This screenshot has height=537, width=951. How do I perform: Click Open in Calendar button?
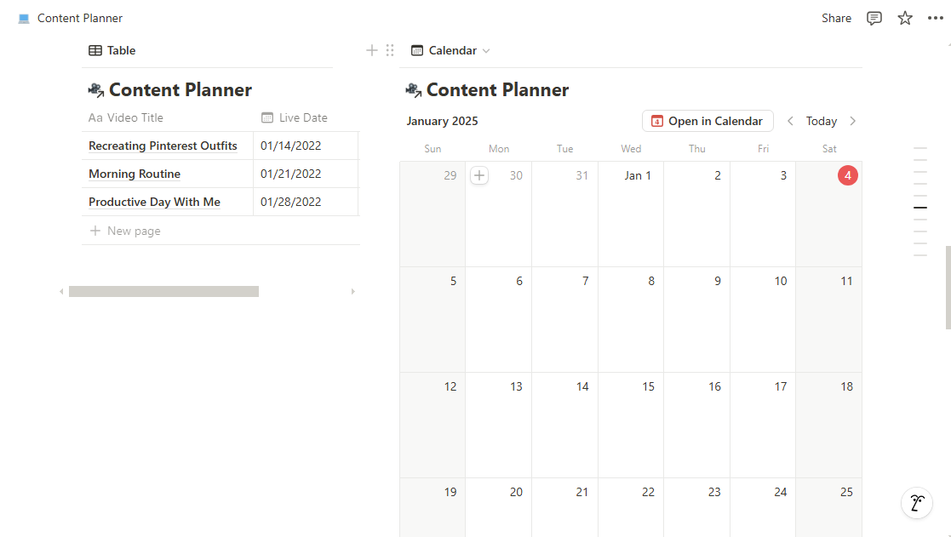(708, 121)
